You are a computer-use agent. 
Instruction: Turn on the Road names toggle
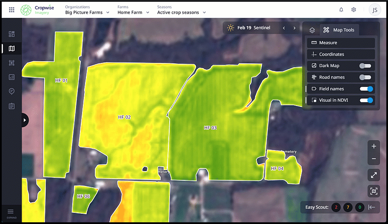pos(365,77)
